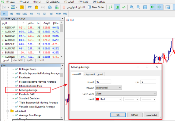The image size is (175, 121).
Task: Open chart type dropdown arrow
Action: coord(8,7)
